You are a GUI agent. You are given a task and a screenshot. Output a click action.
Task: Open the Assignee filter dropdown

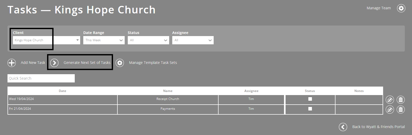click(193, 40)
